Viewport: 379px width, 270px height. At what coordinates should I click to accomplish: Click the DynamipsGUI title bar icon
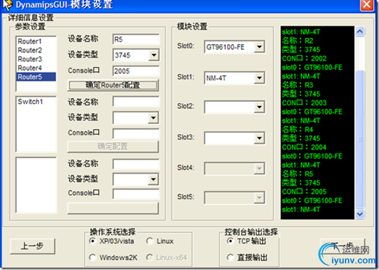(x=7, y=5)
